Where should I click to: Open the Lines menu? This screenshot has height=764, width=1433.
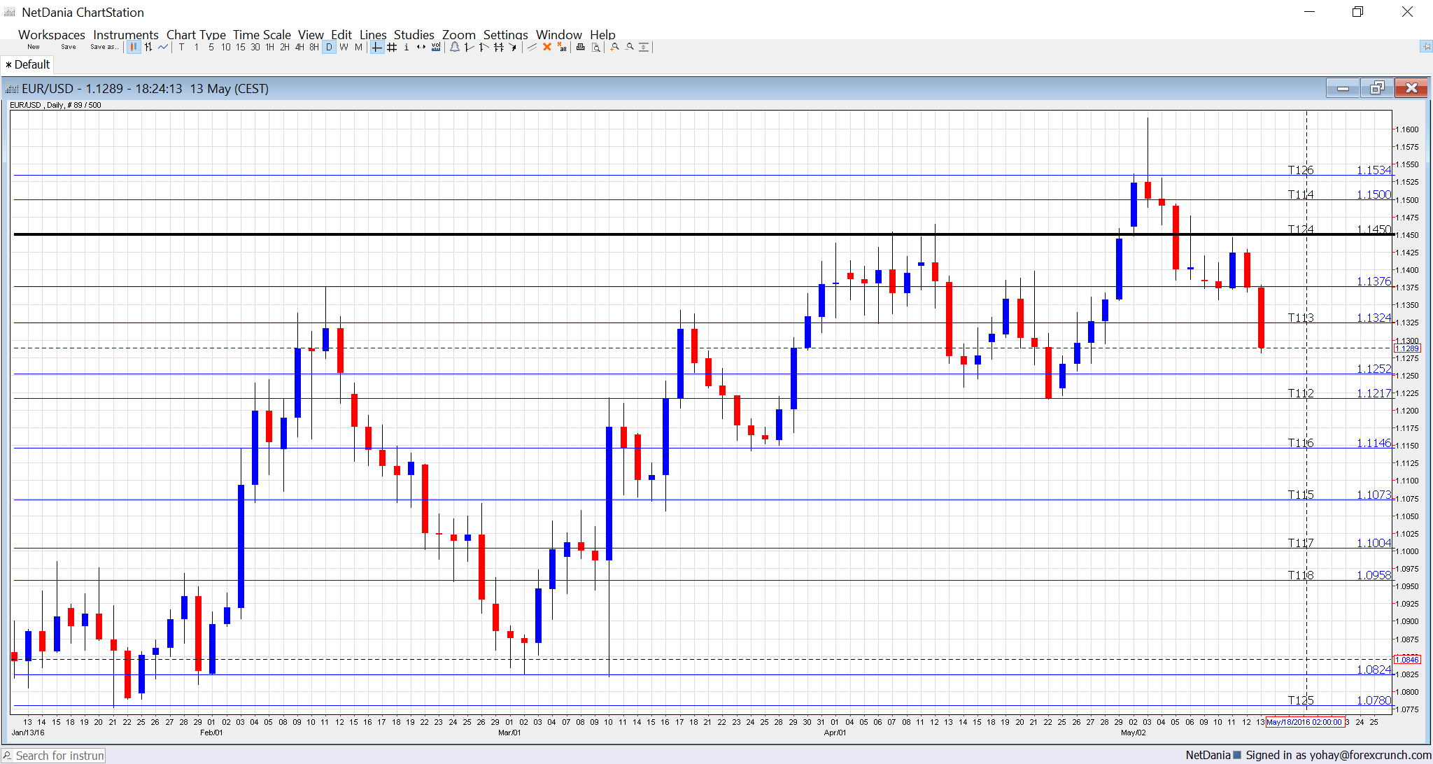pyautogui.click(x=373, y=34)
